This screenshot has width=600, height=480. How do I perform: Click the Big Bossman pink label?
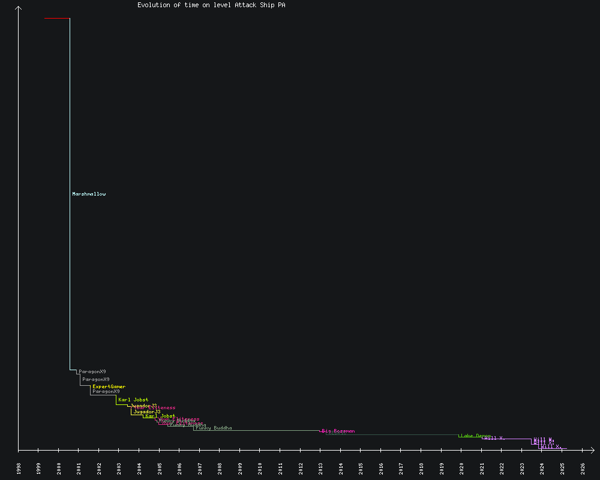pos(338,431)
